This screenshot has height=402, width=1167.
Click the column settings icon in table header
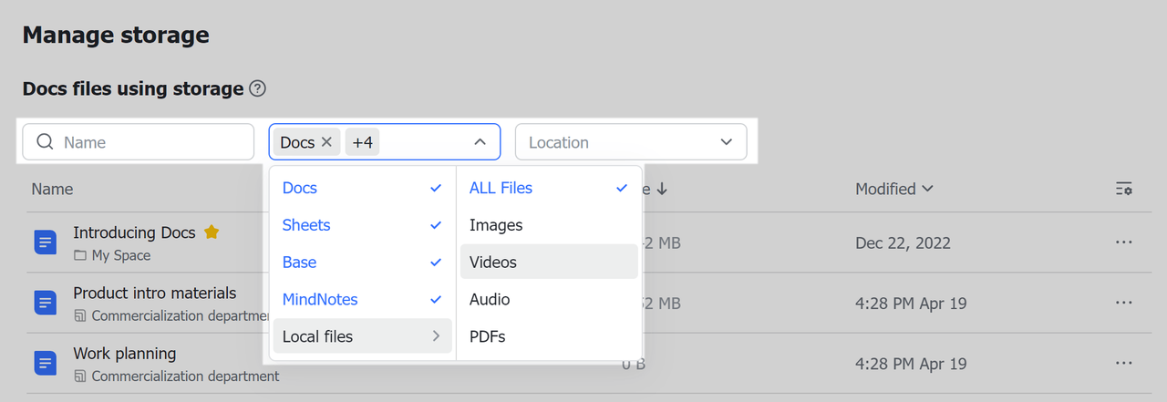pos(1123,189)
